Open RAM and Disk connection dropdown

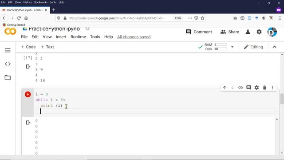[232, 47]
